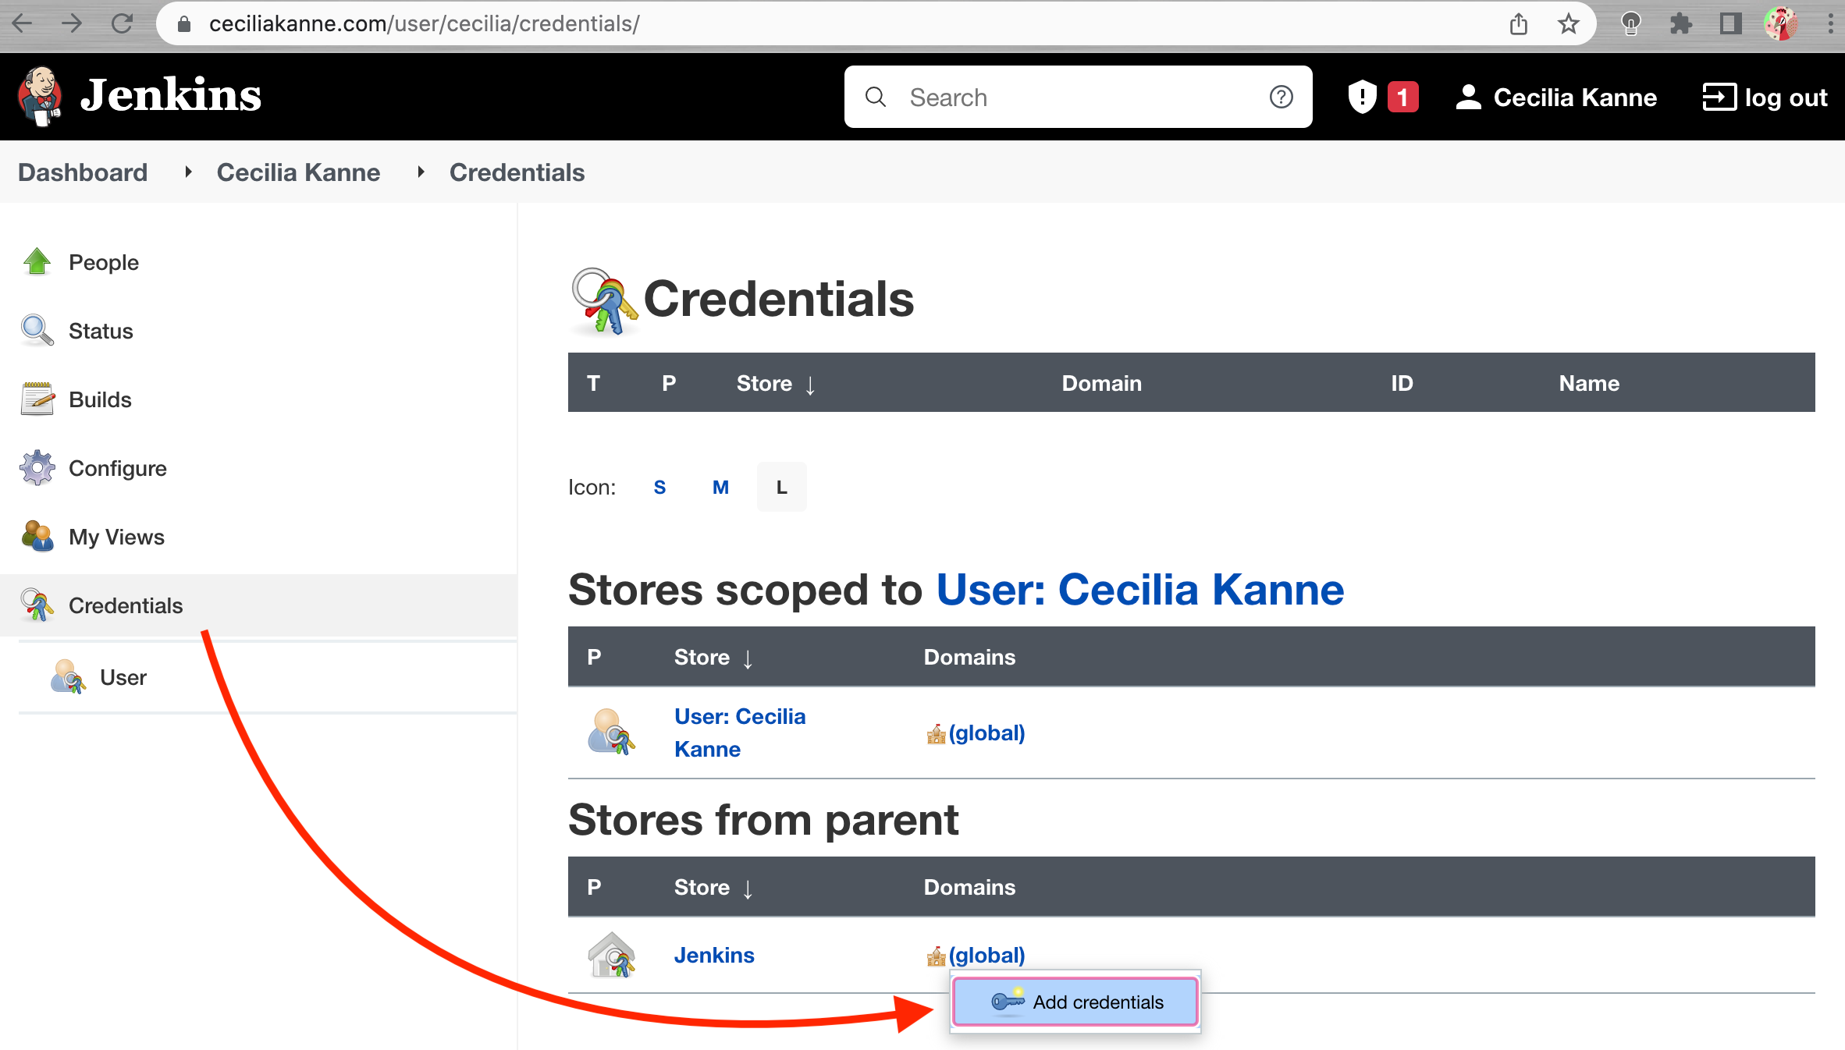
Task: Switch icon size to M
Action: pos(720,487)
